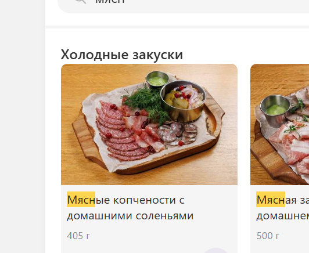Click the title "Мясные копчености с" on the first card
The height and width of the screenshot is (253, 309).
pos(125,200)
